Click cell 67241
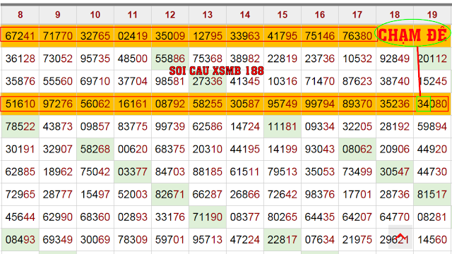The width and height of the screenshot is (452, 254). 20,36
